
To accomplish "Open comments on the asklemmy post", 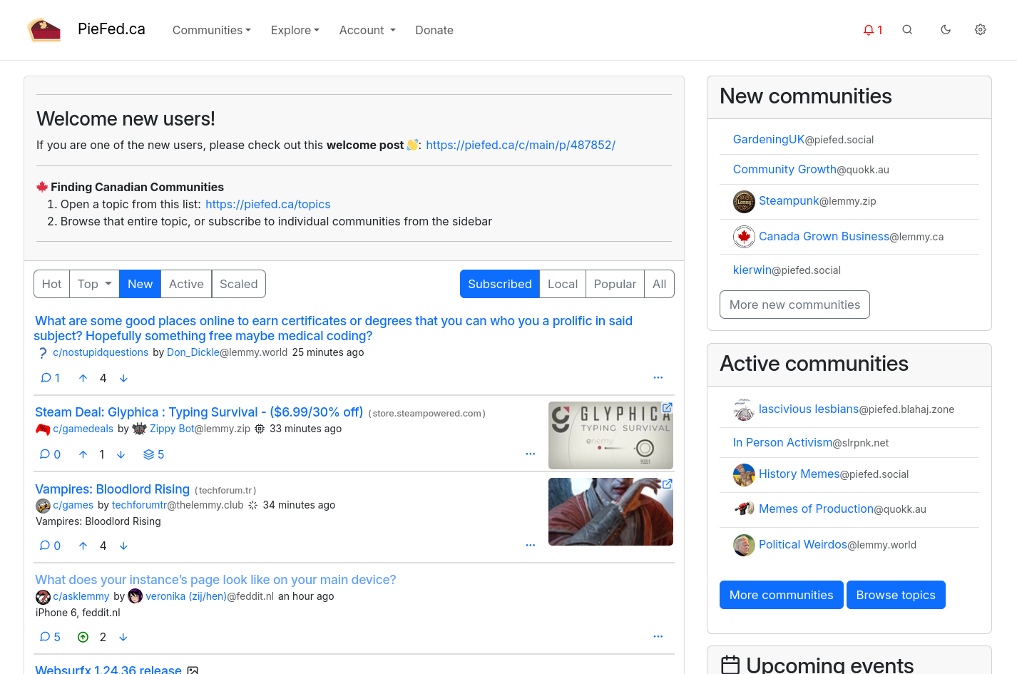I will pyautogui.click(x=50, y=637).
